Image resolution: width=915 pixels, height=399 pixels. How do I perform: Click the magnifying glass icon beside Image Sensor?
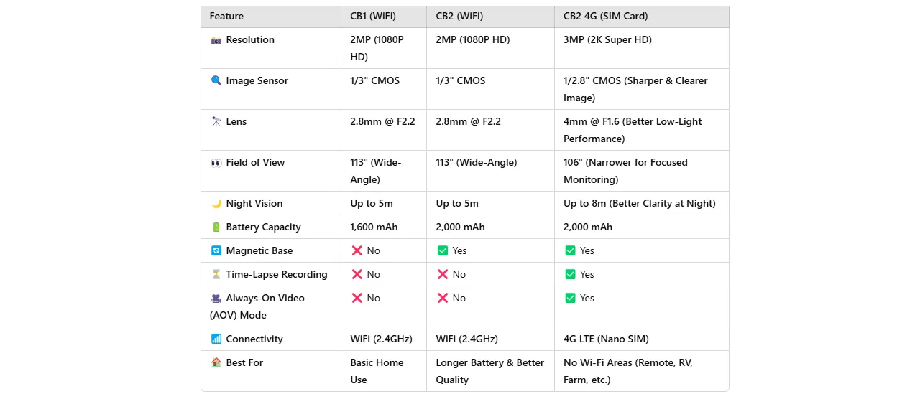pyautogui.click(x=216, y=81)
